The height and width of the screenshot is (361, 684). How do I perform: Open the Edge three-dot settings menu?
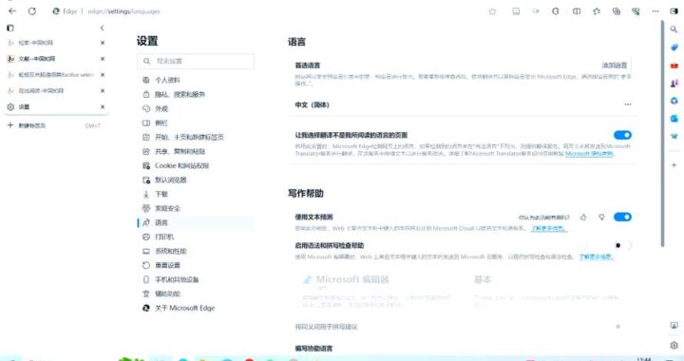(655, 11)
